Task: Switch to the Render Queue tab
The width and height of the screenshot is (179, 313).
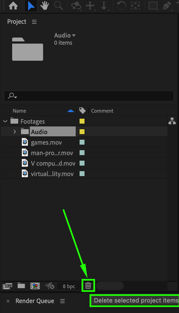Action: (35, 301)
